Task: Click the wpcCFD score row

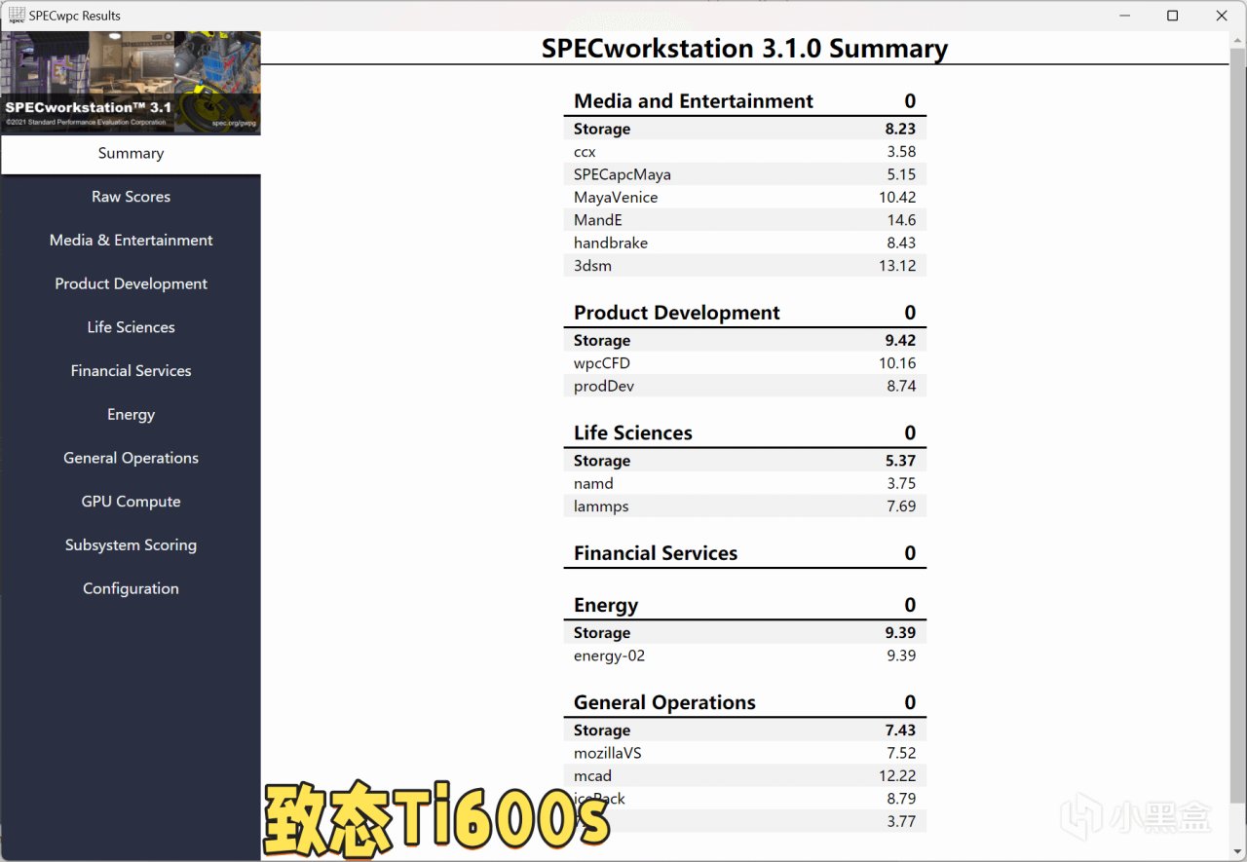Action: click(x=744, y=363)
